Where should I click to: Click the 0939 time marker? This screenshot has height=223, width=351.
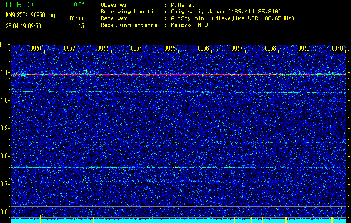pyautogui.click(x=304, y=49)
